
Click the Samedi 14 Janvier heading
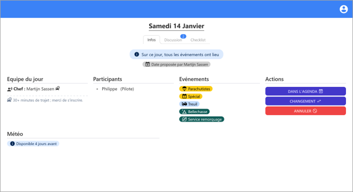[176, 26]
